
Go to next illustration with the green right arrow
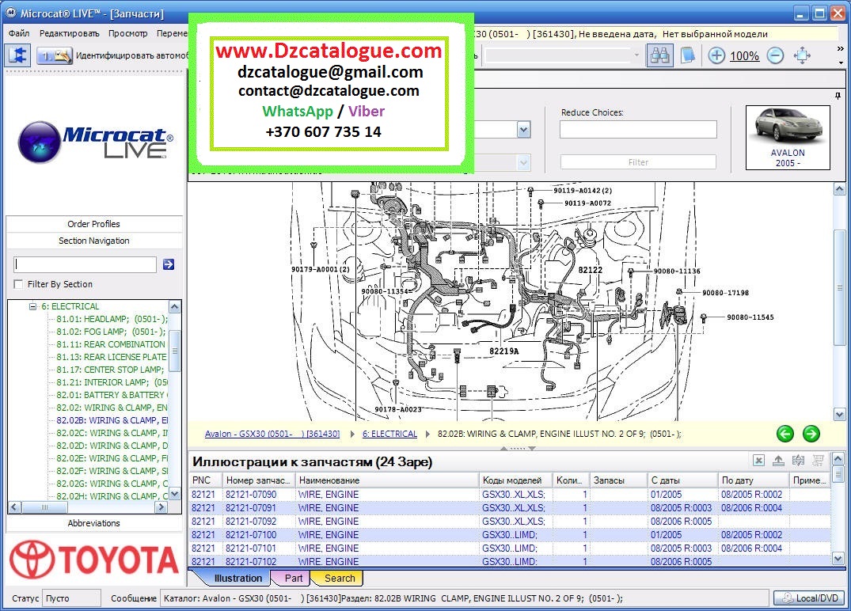coord(811,434)
